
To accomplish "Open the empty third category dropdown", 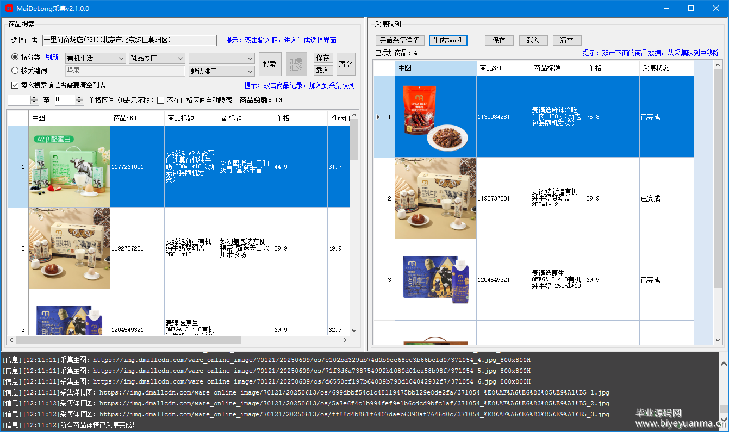I will coord(222,58).
